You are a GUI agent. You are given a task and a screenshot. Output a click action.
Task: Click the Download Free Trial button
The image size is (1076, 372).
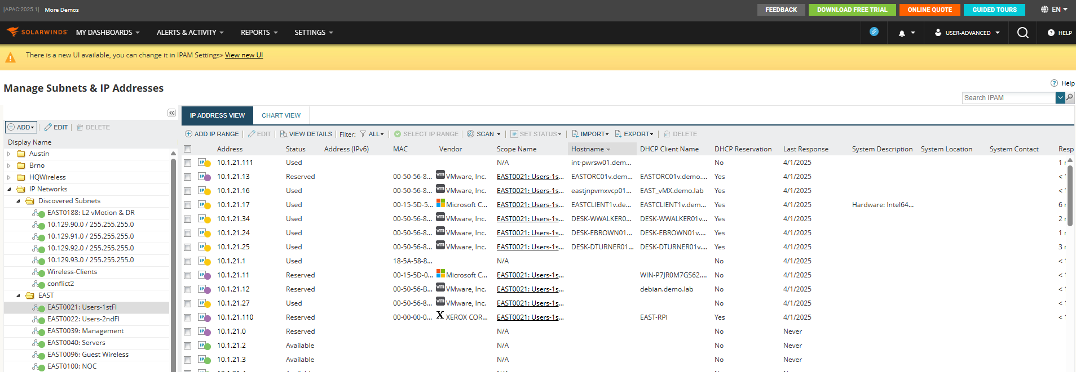pos(852,10)
